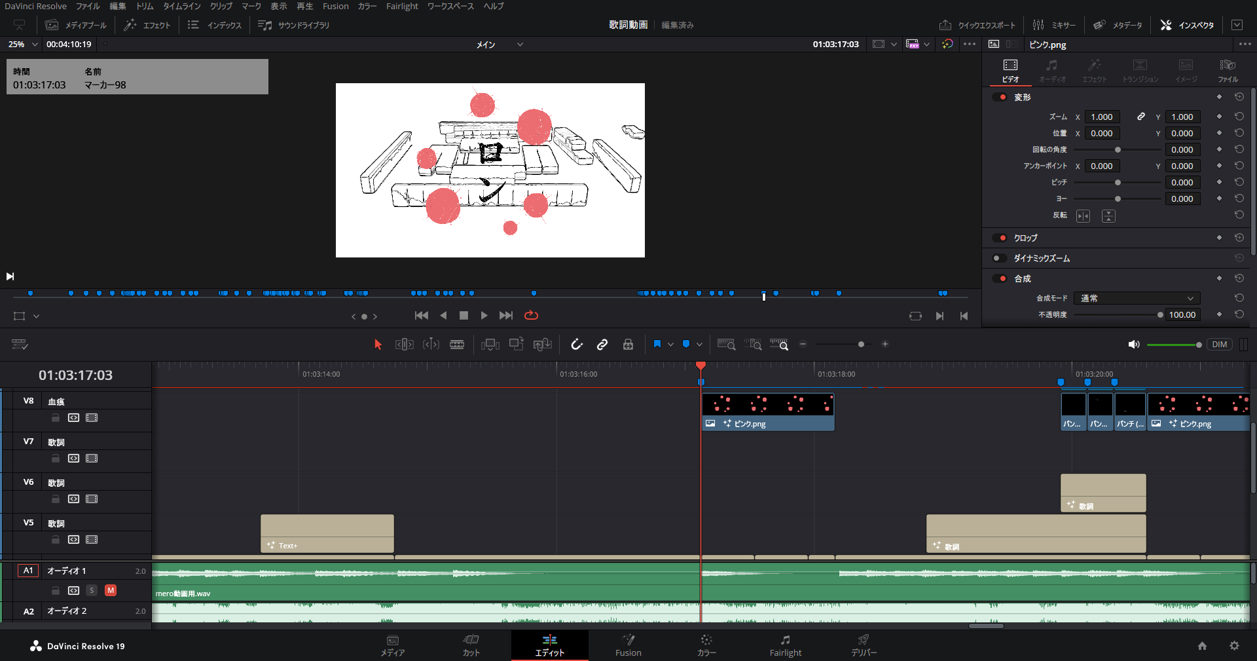Enable loop playback
Image resolution: width=1257 pixels, height=661 pixels.
point(531,316)
